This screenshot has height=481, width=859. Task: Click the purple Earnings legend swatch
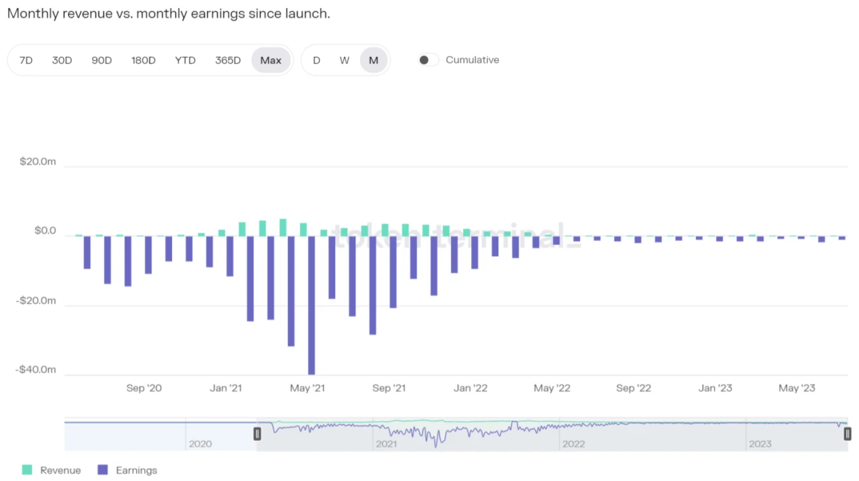(x=103, y=470)
